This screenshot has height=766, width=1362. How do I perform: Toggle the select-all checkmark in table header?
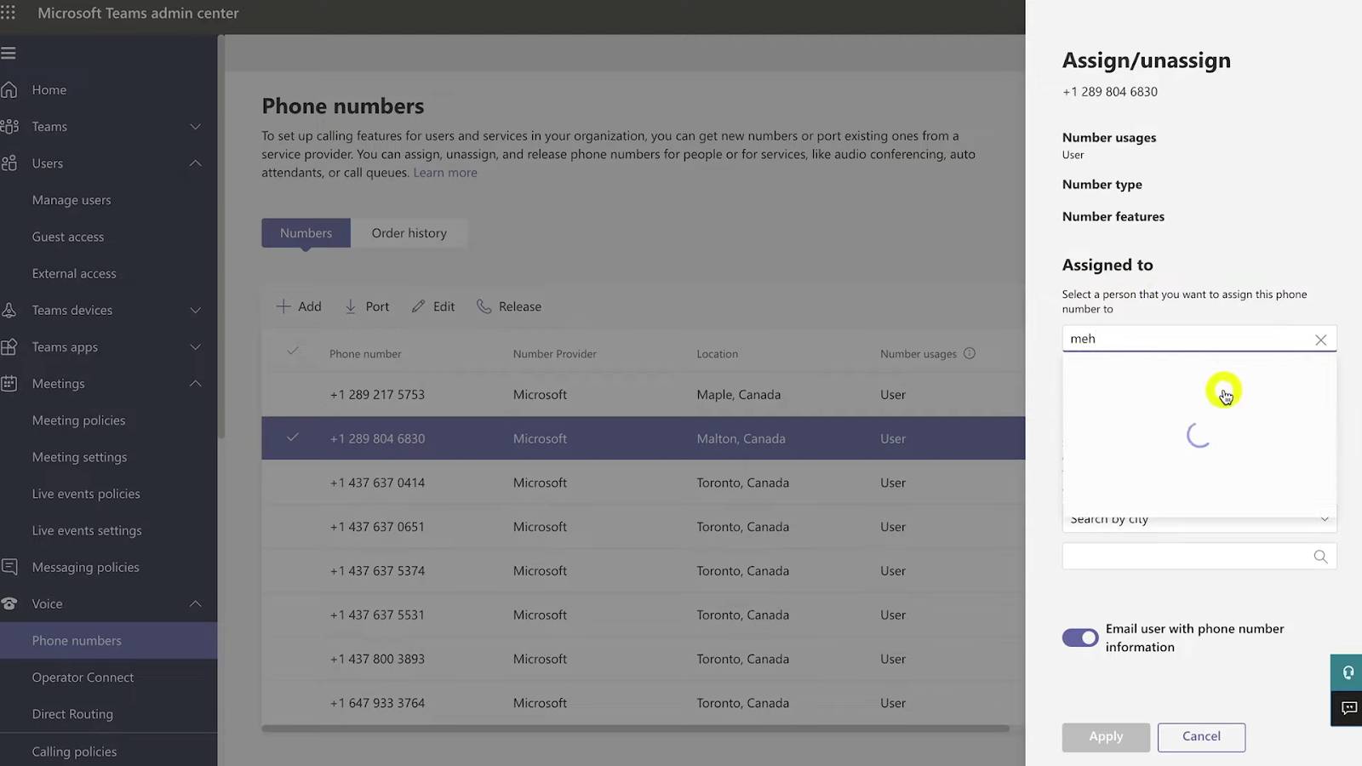(293, 351)
